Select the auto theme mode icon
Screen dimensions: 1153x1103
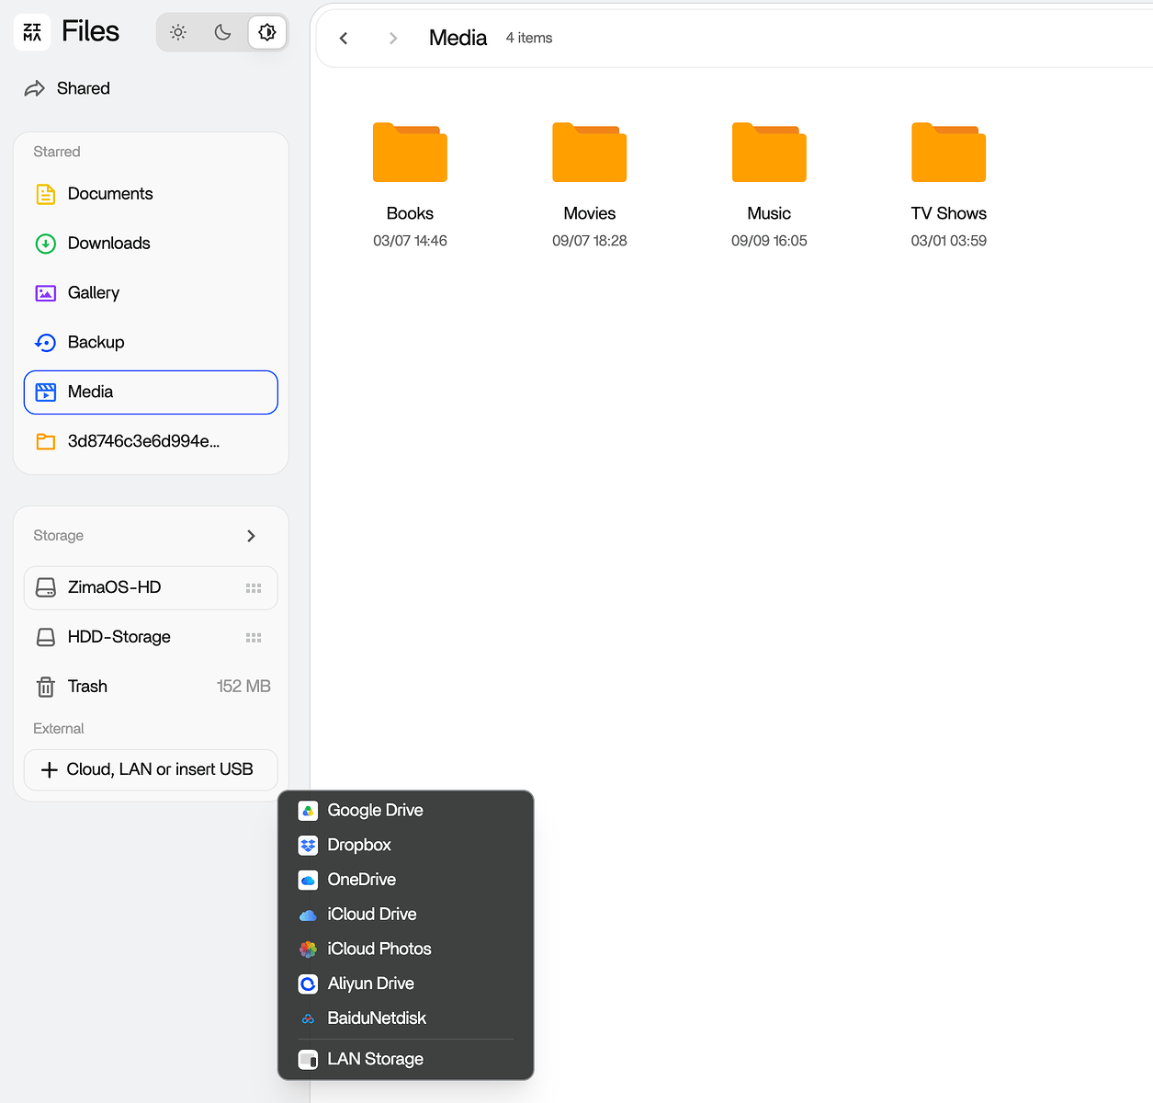pyautogui.click(x=267, y=32)
